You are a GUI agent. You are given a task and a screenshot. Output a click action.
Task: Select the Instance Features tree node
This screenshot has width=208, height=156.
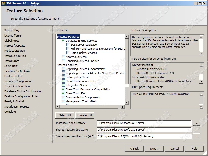tap(68, 37)
